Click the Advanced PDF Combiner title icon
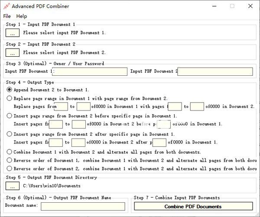 (x=6, y=6)
